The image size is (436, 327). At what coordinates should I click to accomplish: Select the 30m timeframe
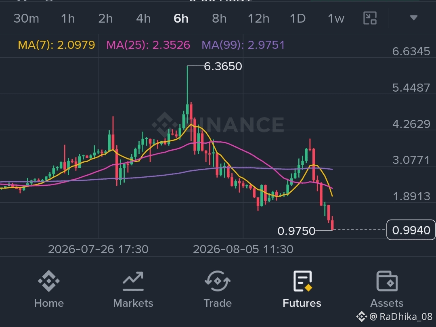click(26, 19)
